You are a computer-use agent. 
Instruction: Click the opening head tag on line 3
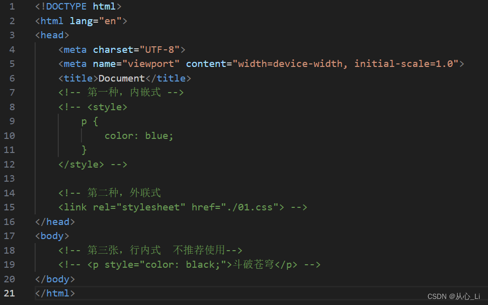point(51,35)
